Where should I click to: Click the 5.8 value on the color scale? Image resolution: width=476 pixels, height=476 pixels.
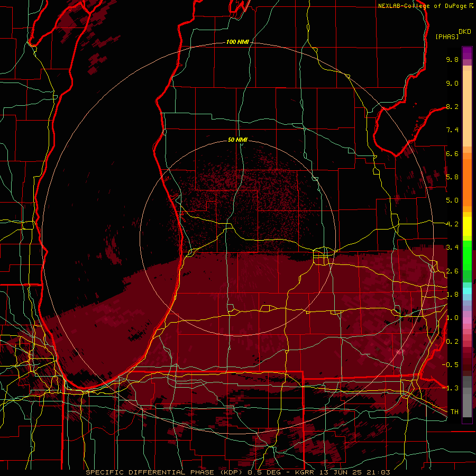[x=452, y=177]
